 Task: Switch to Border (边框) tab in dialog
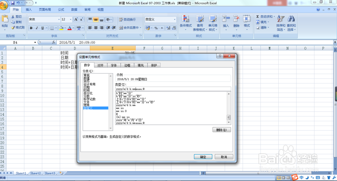[x=127, y=65]
